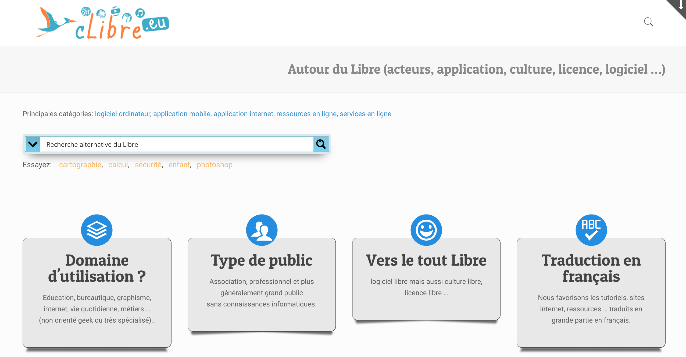The height and width of the screenshot is (357, 686).
Task: Click the enfant search suggestion tag
Action: [179, 164]
